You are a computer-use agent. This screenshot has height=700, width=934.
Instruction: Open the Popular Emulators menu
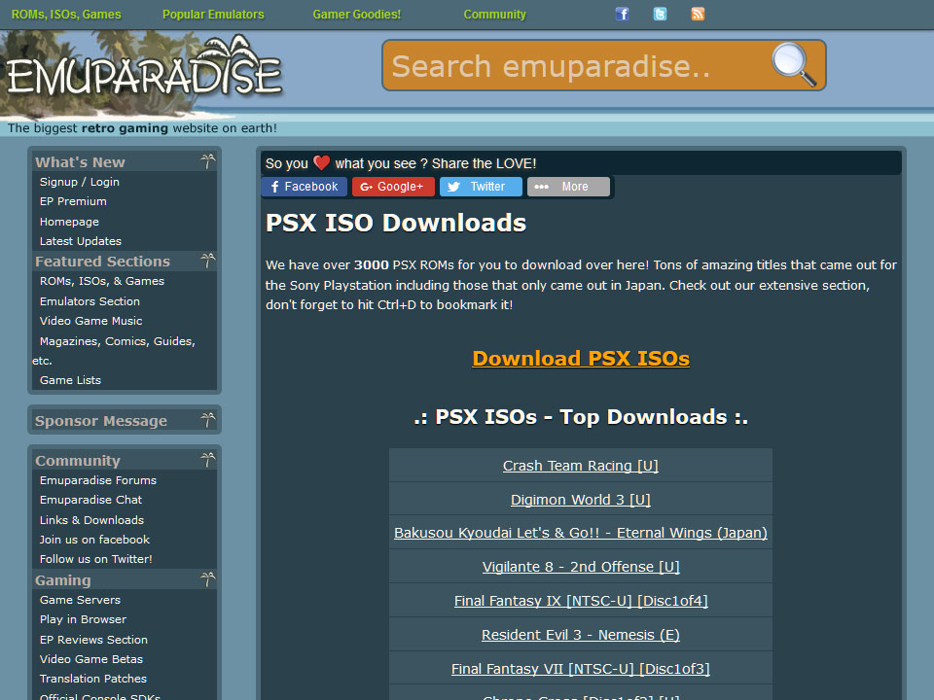pyautogui.click(x=213, y=15)
